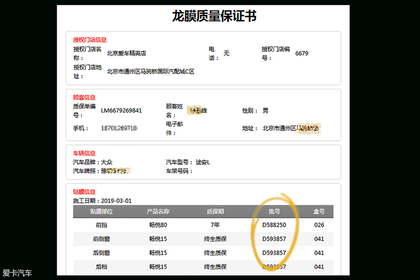Click the 前侧窗 row cell
Viewport: 420px width, 280px height.
101,239
